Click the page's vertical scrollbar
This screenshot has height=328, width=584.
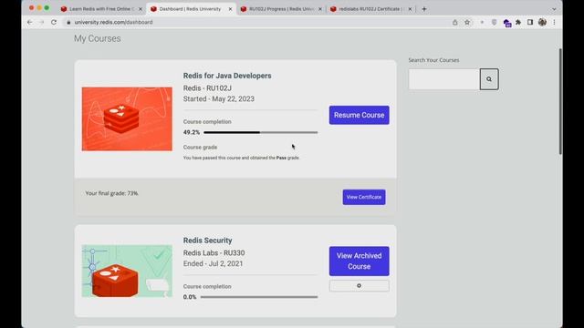[x=560, y=101]
